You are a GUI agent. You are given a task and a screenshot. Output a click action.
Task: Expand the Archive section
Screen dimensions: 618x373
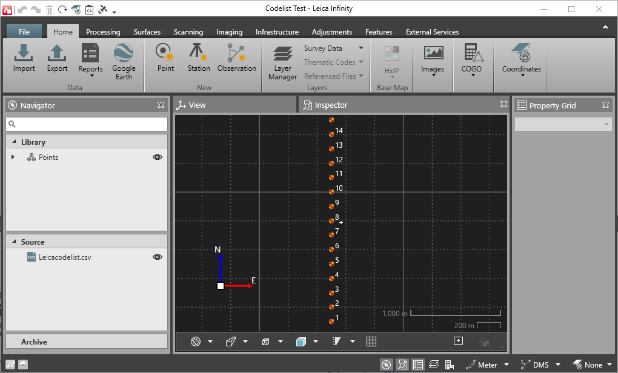pyautogui.click(x=34, y=342)
